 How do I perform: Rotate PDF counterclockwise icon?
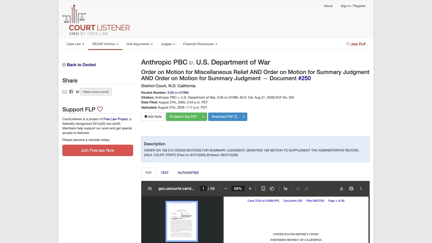click(272, 188)
